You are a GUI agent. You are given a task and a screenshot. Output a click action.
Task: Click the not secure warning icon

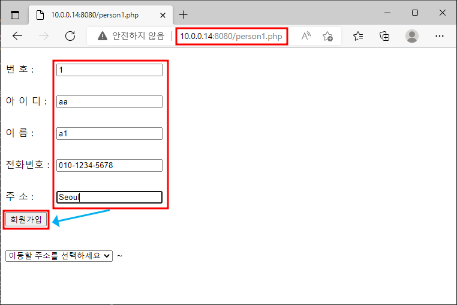pyautogui.click(x=103, y=36)
